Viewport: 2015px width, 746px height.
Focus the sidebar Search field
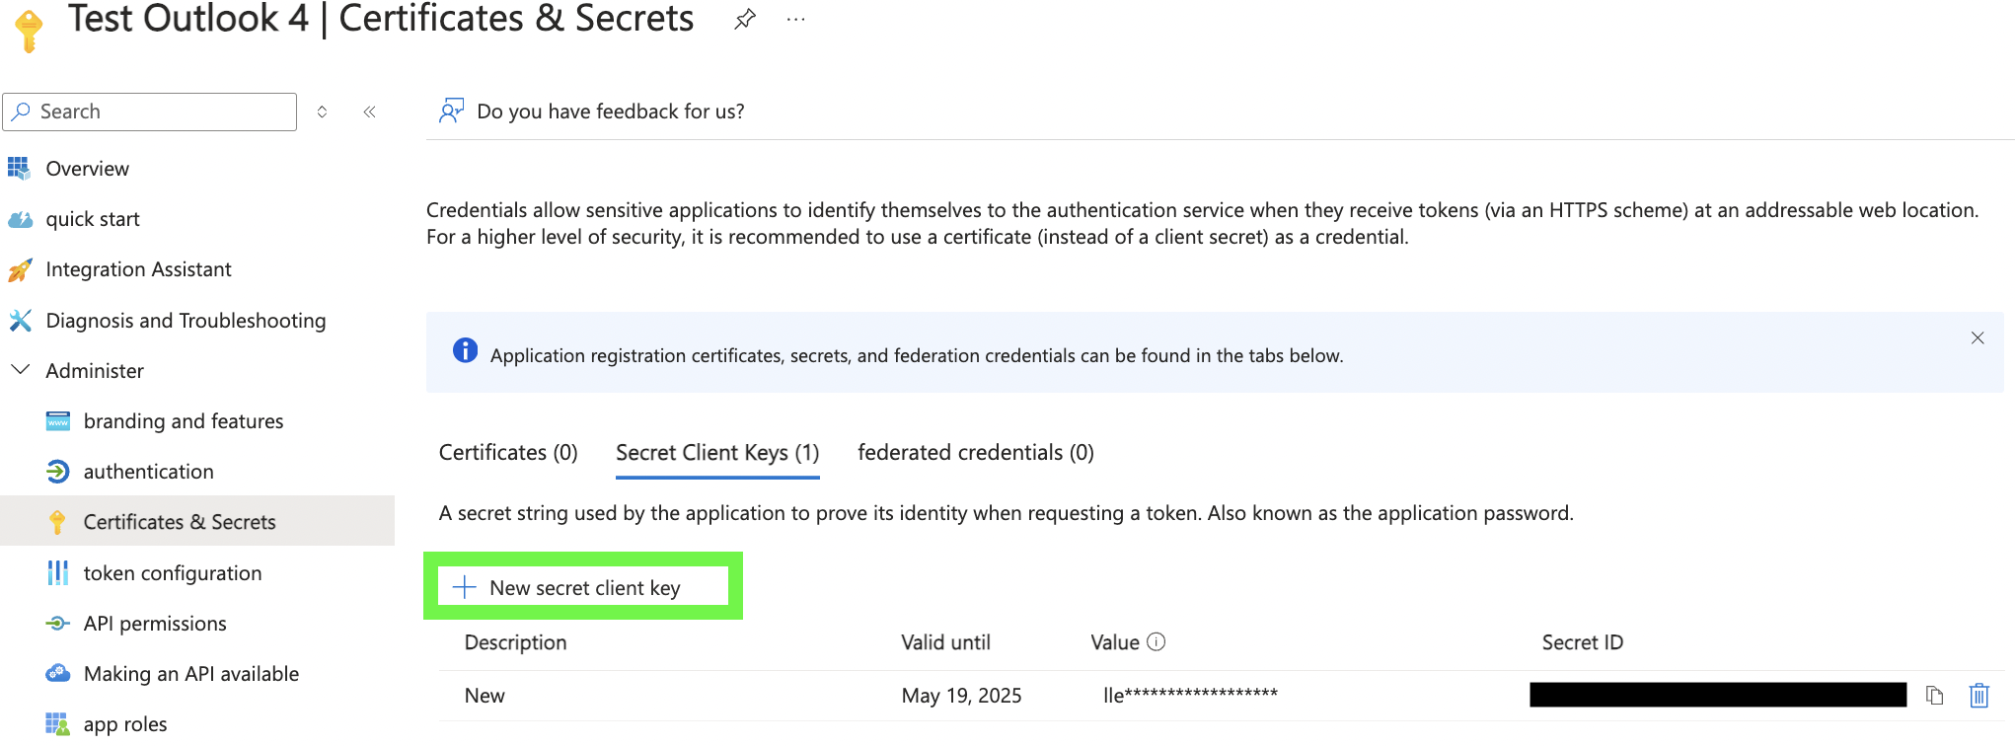click(150, 112)
